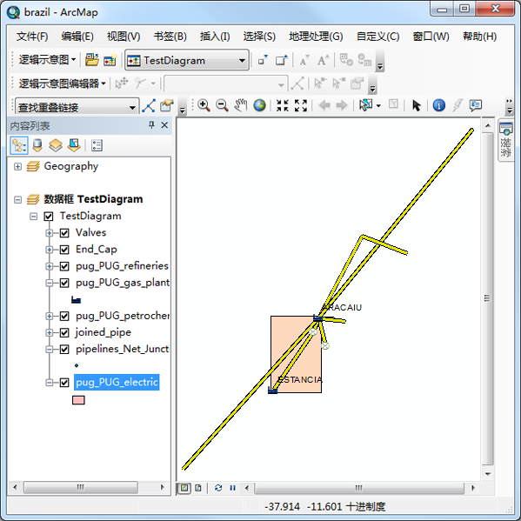Open layout task properties icon
521x521 pixels.
pyautogui.click(x=167, y=106)
